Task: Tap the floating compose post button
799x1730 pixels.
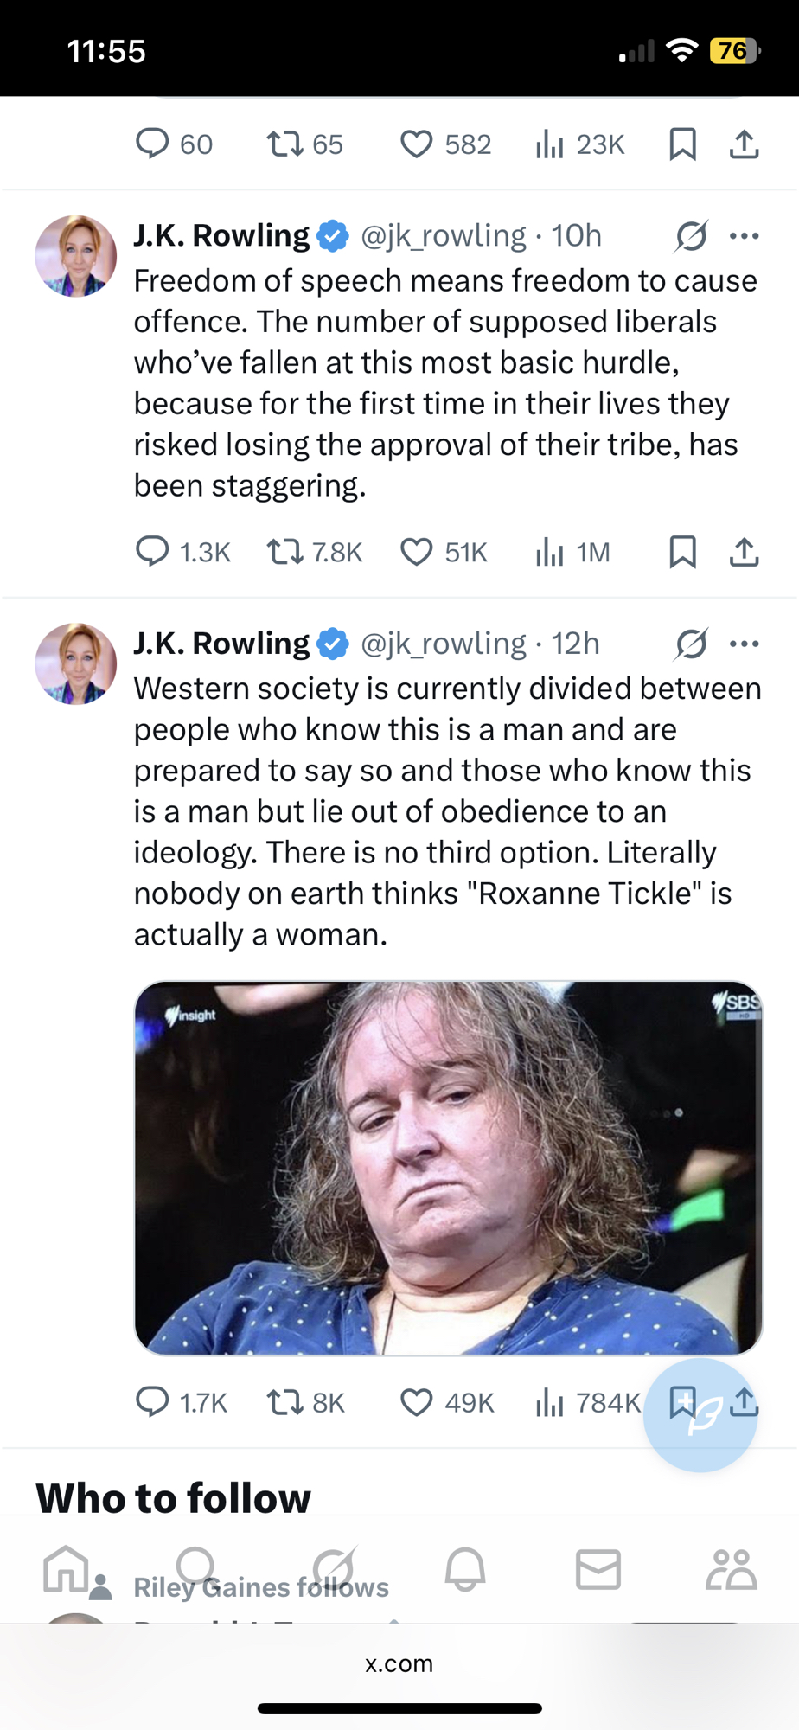Action: click(700, 1415)
